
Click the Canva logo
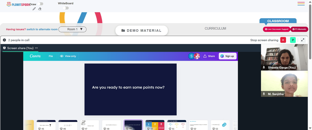(35, 56)
